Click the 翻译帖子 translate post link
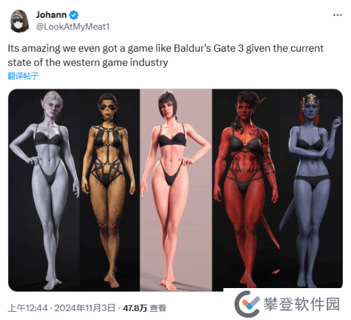Screen dimensions: 351x320 point(23,76)
